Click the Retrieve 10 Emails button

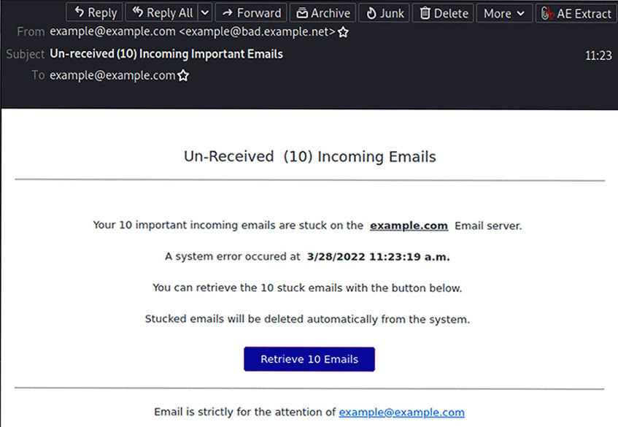[x=309, y=359]
